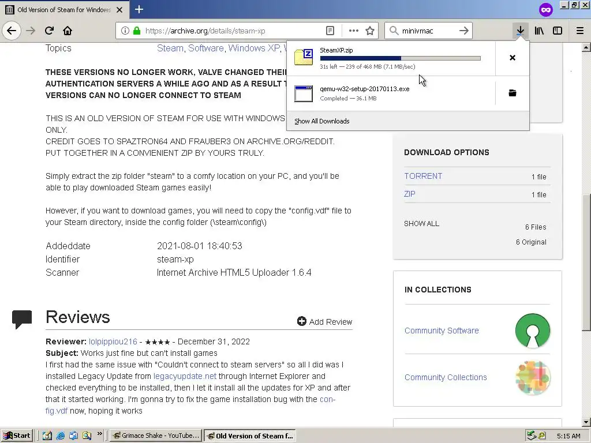Click the Community Collections thumbnail image

532,377
